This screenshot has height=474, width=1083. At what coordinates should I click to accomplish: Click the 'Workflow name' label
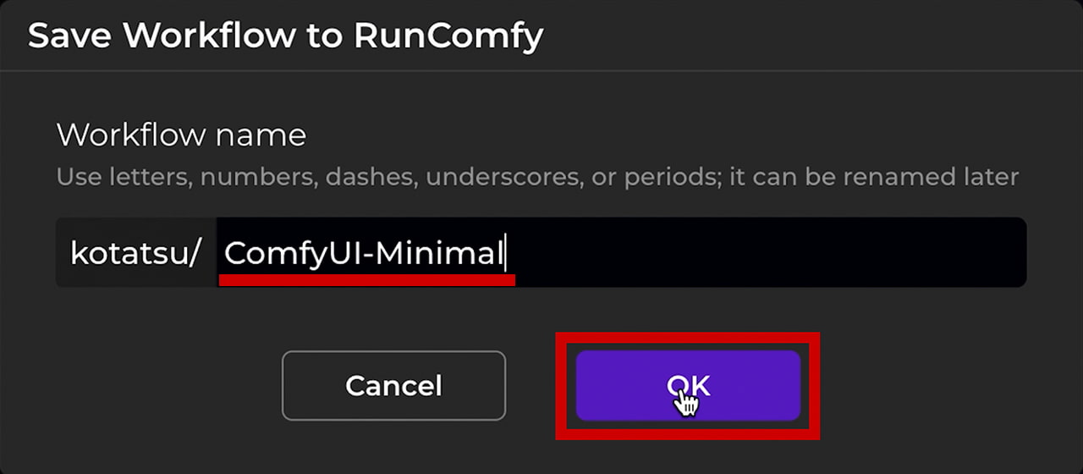point(181,135)
